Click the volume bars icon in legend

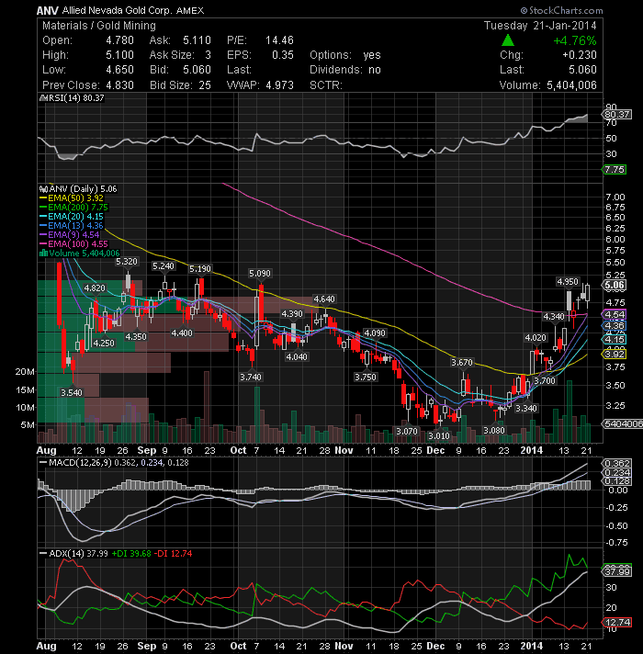coord(43,254)
